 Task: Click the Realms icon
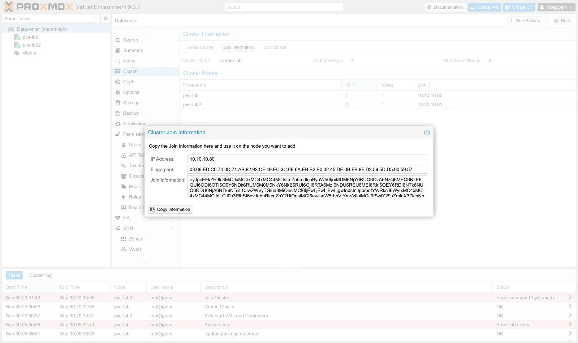tap(124, 208)
